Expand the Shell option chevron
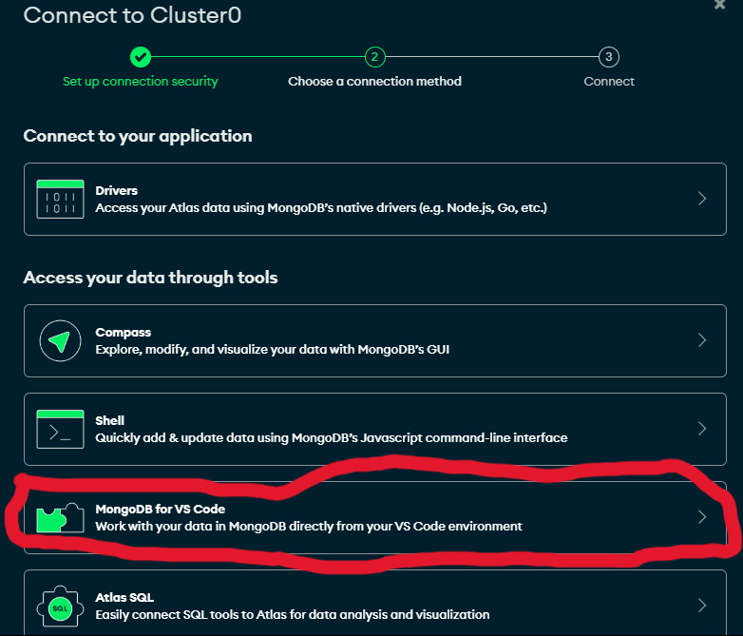Viewport: 743px width, 636px height. [702, 428]
